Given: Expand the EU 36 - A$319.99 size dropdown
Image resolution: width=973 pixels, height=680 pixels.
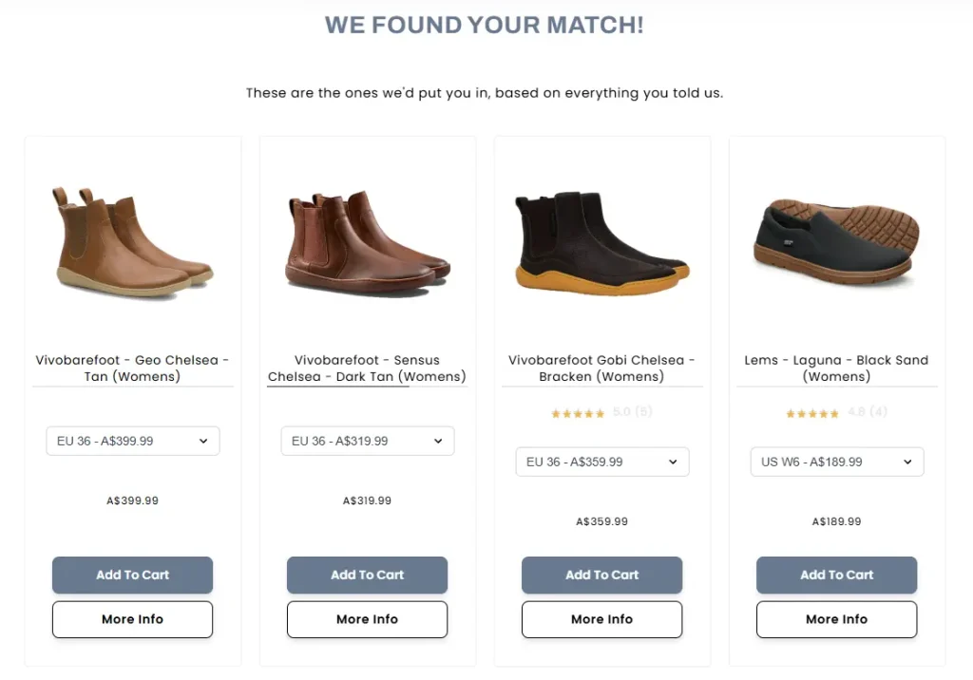Looking at the screenshot, I should click(x=368, y=441).
